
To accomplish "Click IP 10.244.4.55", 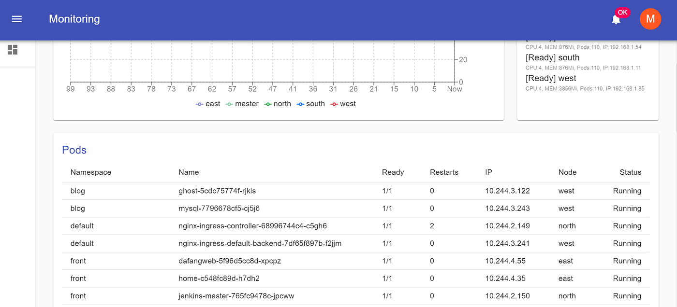I will tap(505, 261).
